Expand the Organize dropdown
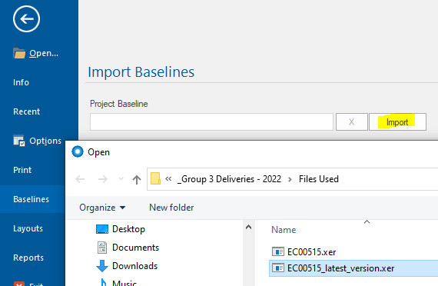438x286 pixels. point(122,208)
